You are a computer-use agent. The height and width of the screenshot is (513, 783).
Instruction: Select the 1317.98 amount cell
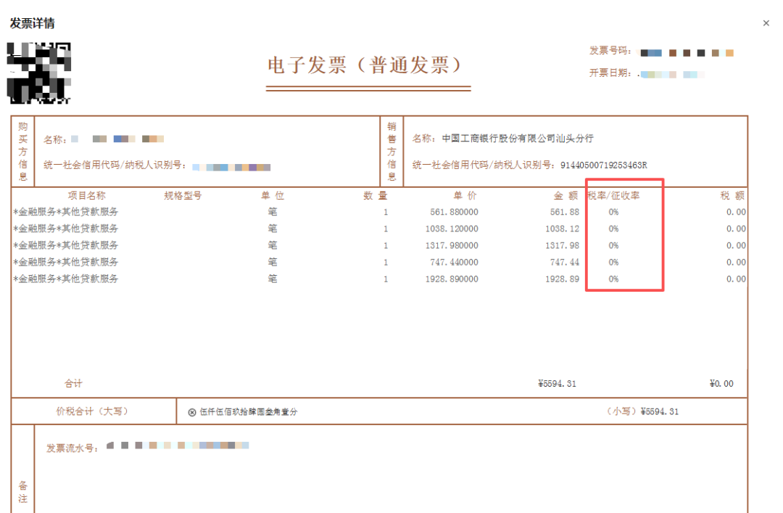(x=563, y=245)
